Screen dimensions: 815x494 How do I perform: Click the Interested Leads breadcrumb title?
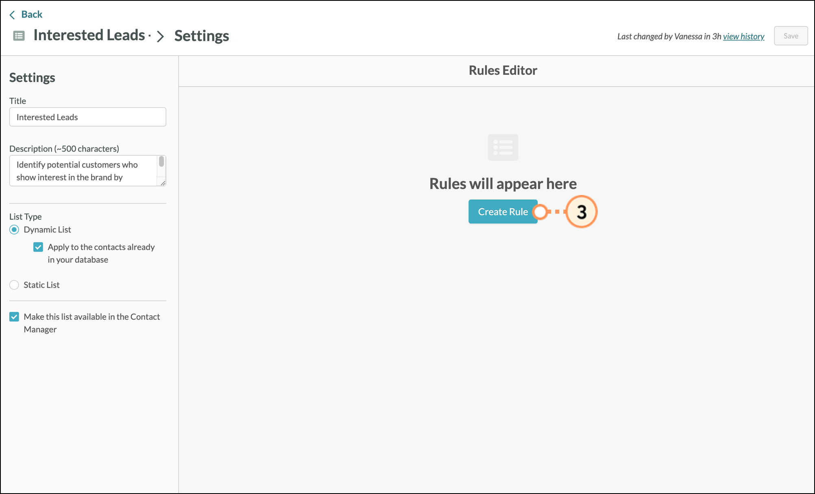[x=89, y=35]
